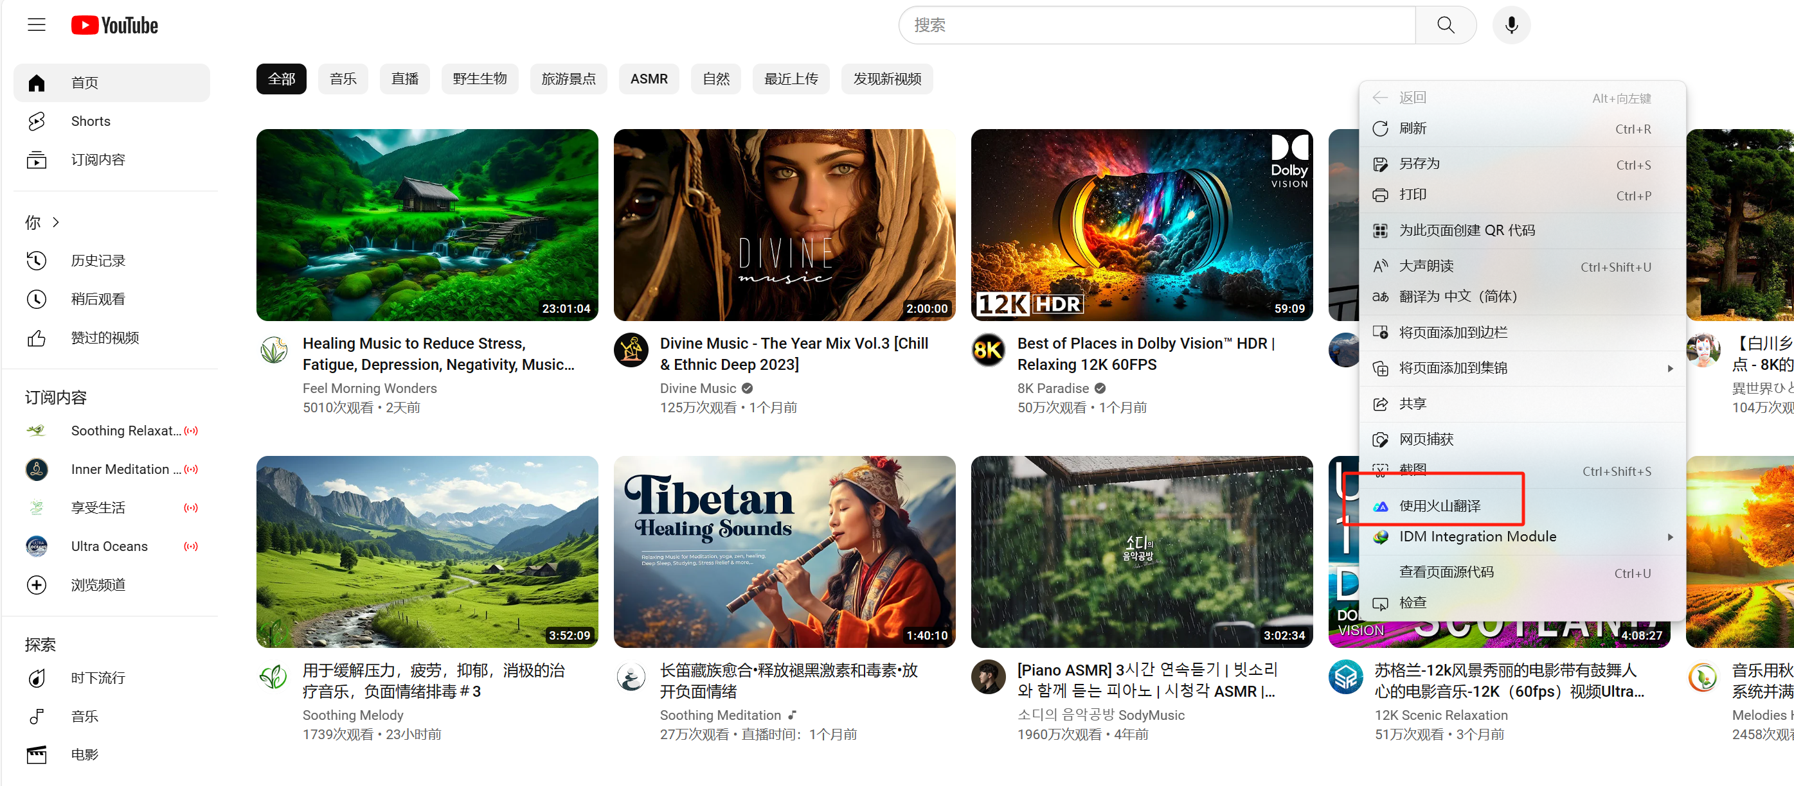
Task: Open 赞过的视频 liked videos
Action: coord(111,337)
